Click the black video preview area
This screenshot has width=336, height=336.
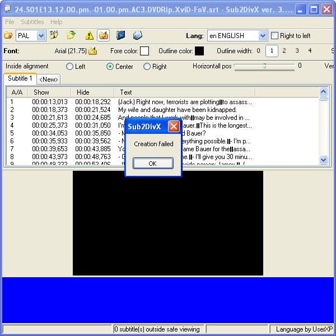(168, 223)
